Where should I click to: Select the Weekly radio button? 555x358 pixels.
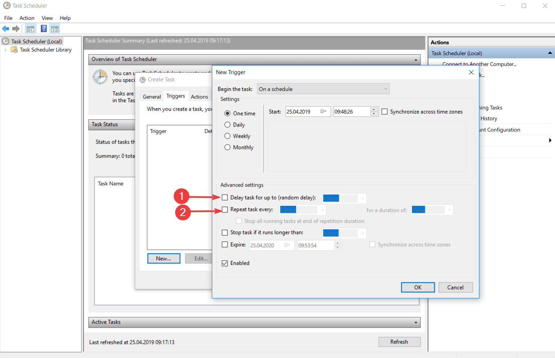(228, 136)
